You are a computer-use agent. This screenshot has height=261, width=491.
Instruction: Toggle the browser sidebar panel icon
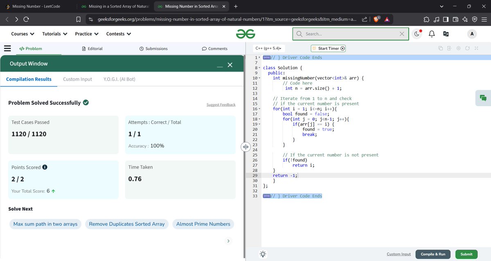coord(446,19)
